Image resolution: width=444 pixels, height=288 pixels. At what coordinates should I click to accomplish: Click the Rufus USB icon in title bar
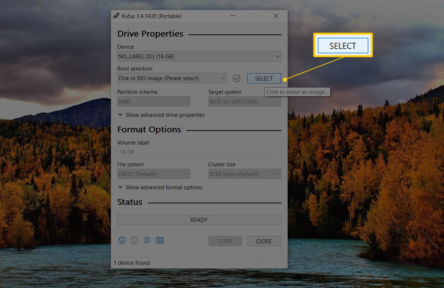[x=116, y=16]
